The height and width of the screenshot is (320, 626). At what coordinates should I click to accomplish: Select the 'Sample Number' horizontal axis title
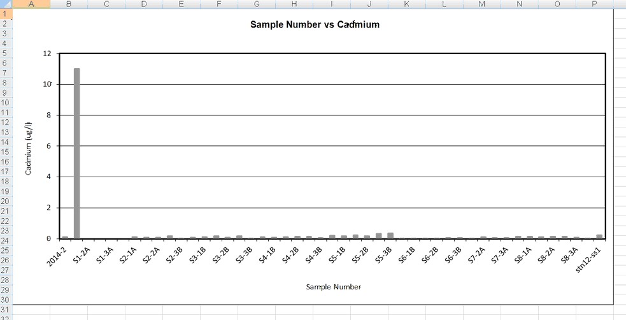click(x=333, y=287)
